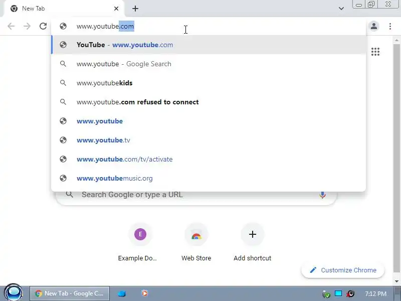Select New Tab - Google Chrome taskbar button

[70, 293]
